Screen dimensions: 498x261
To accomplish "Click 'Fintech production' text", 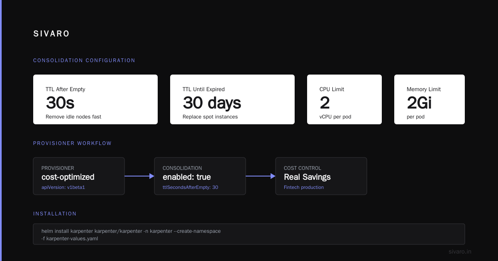I will pyautogui.click(x=304, y=187).
